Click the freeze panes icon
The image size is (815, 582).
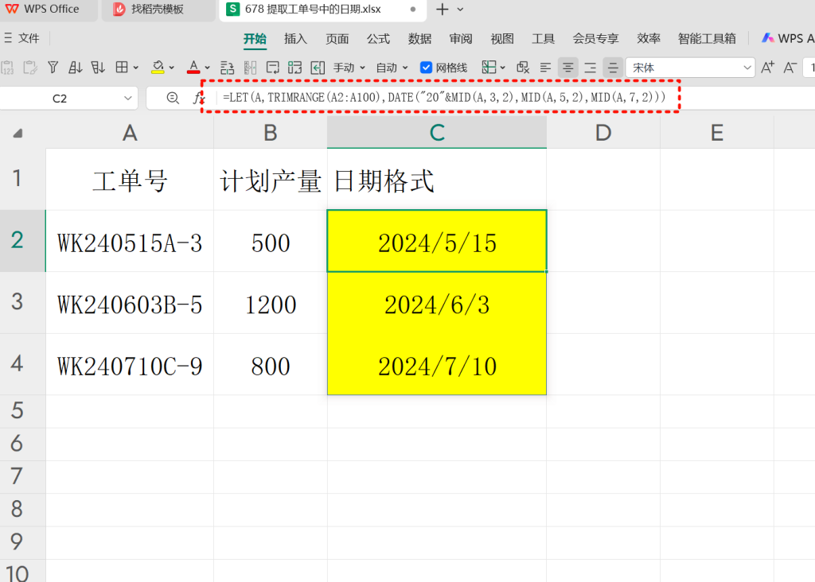(x=489, y=68)
